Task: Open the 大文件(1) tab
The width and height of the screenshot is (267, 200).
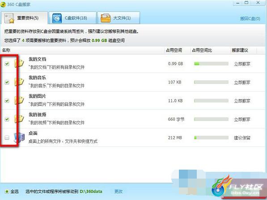Action: coord(119,18)
